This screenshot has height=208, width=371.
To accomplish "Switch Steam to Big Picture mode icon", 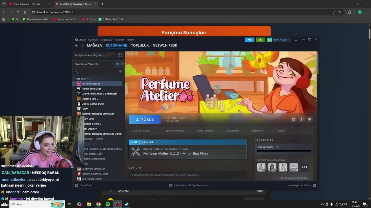I will coord(296,40).
